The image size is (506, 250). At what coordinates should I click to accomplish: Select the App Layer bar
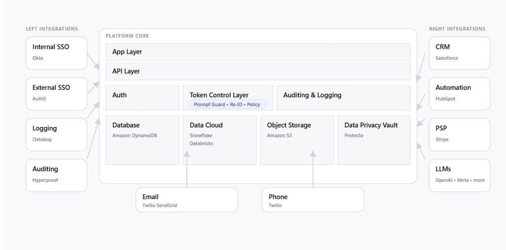tap(257, 52)
